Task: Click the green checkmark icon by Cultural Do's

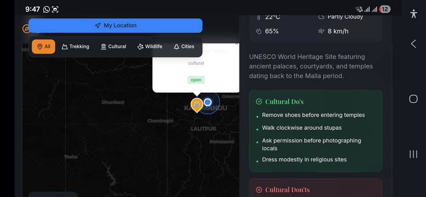Action: point(259,102)
